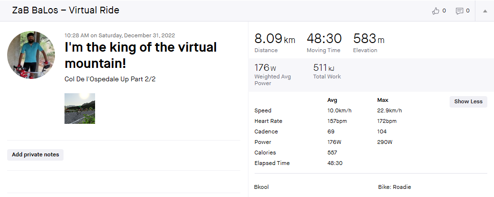The width and height of the screenshot is (494, 197).
Task: Select the 48:30 Moving Time stat
Action: point(324,43)
